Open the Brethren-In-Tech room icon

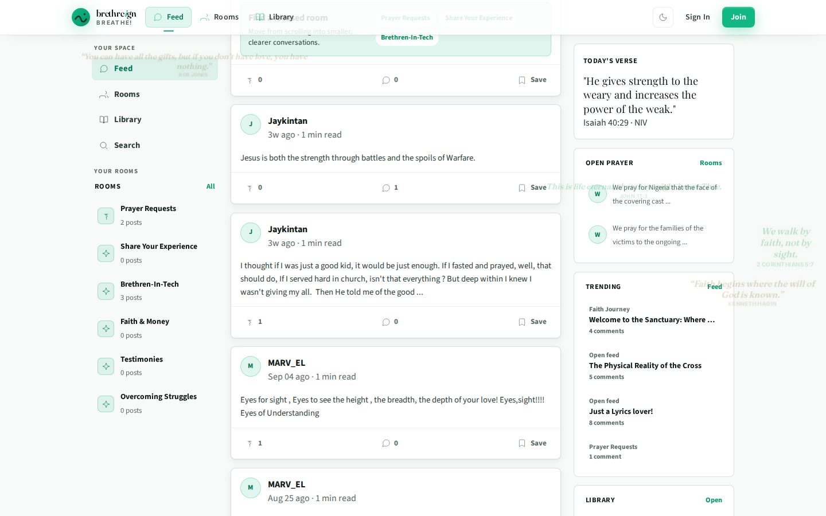point(106,291)
